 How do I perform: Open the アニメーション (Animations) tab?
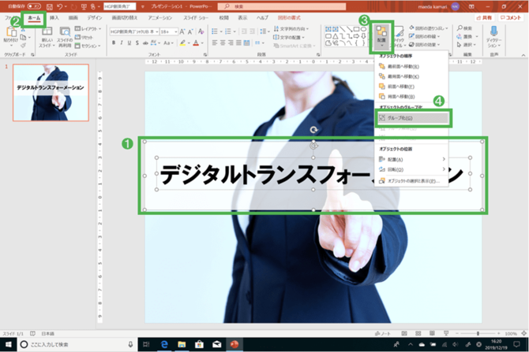(x=160, y=18)
